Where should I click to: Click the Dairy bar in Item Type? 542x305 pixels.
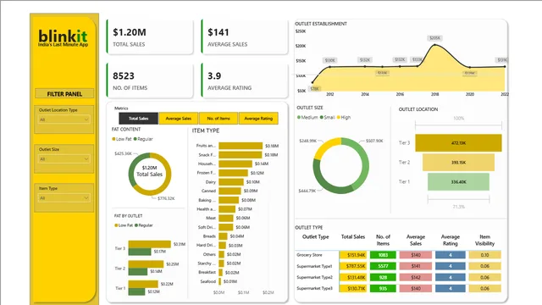coord(231,182)
